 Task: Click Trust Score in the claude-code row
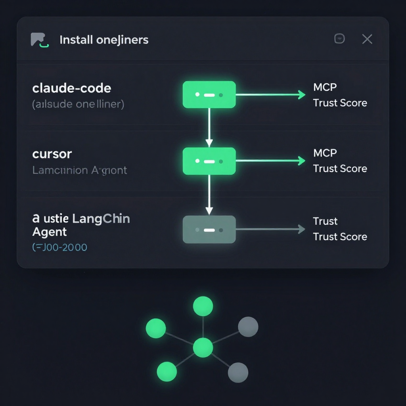(340, 103)
